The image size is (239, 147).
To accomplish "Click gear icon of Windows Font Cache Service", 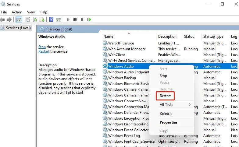I will pos(105,141).
